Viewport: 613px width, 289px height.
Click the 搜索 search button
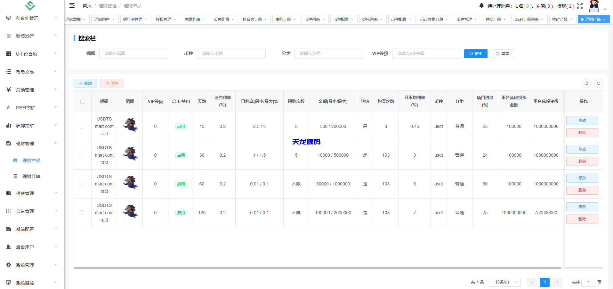pyautogui.click(x=476, y=53)
